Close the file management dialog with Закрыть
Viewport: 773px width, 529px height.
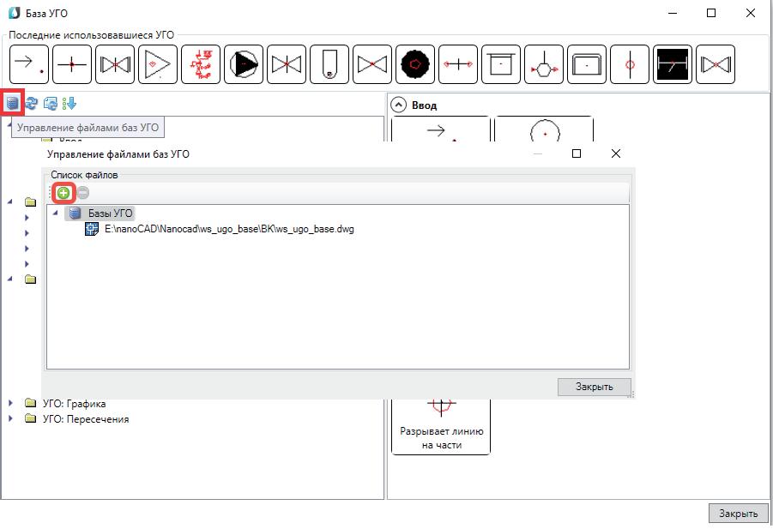click(594, 387)
